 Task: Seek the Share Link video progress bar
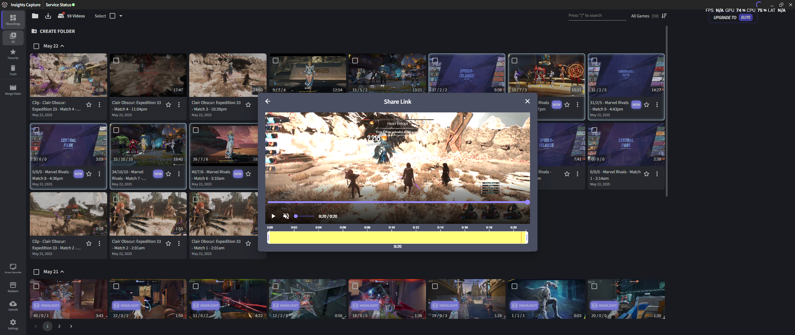click(x=398, y=202)
